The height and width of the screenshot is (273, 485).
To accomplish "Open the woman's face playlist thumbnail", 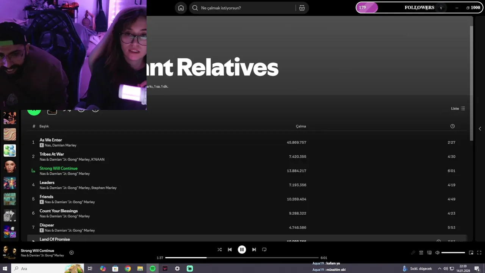I will pos(10,167).
